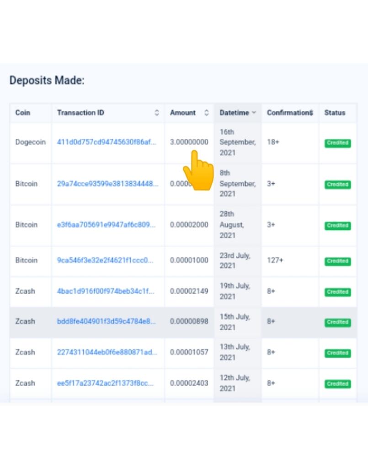Click Credited badge on 15th July row
This screenshot has width=368, height=469.
pos(337,322)
